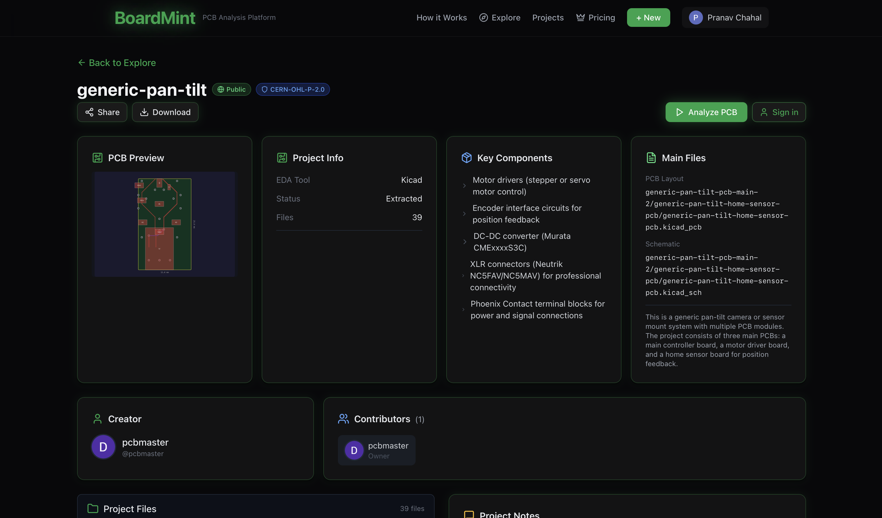Click the BoardMint logo
882x518 pixels.
tap(155, 18)
